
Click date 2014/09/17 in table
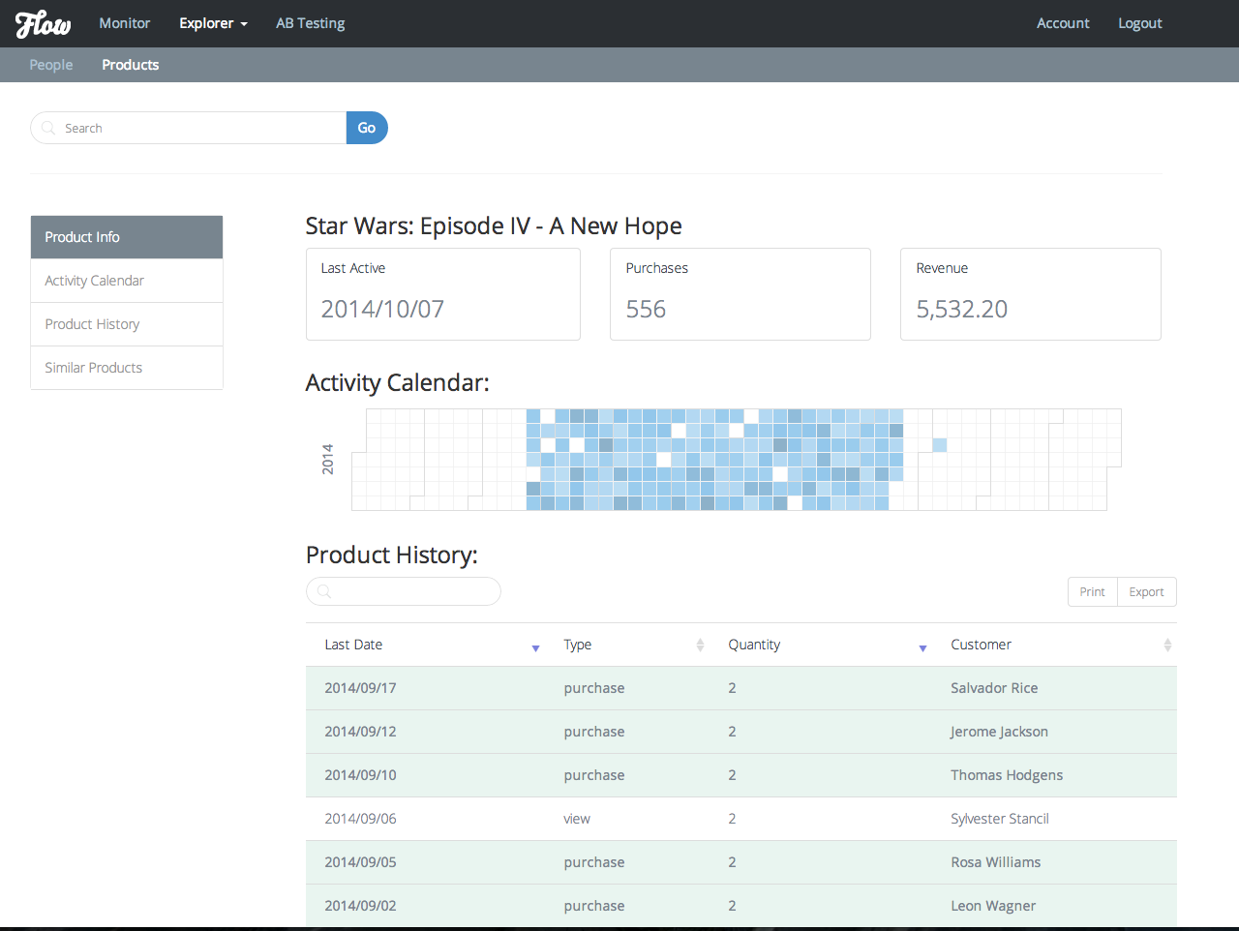tap(360, 688)
